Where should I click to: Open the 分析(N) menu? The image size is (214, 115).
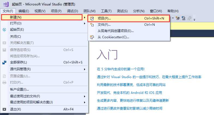tap(139, 11)
